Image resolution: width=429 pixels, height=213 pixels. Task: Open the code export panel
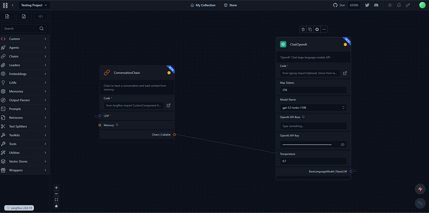tap(40, 16)
